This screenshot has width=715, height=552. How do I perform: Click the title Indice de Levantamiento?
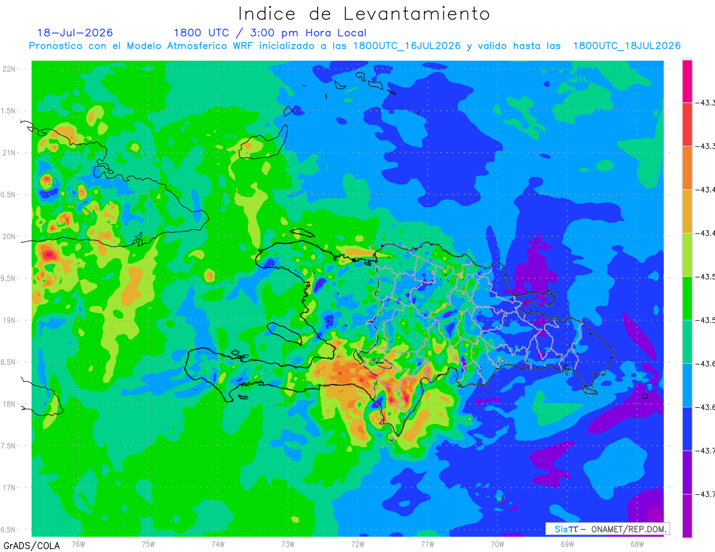pos(364,14)
